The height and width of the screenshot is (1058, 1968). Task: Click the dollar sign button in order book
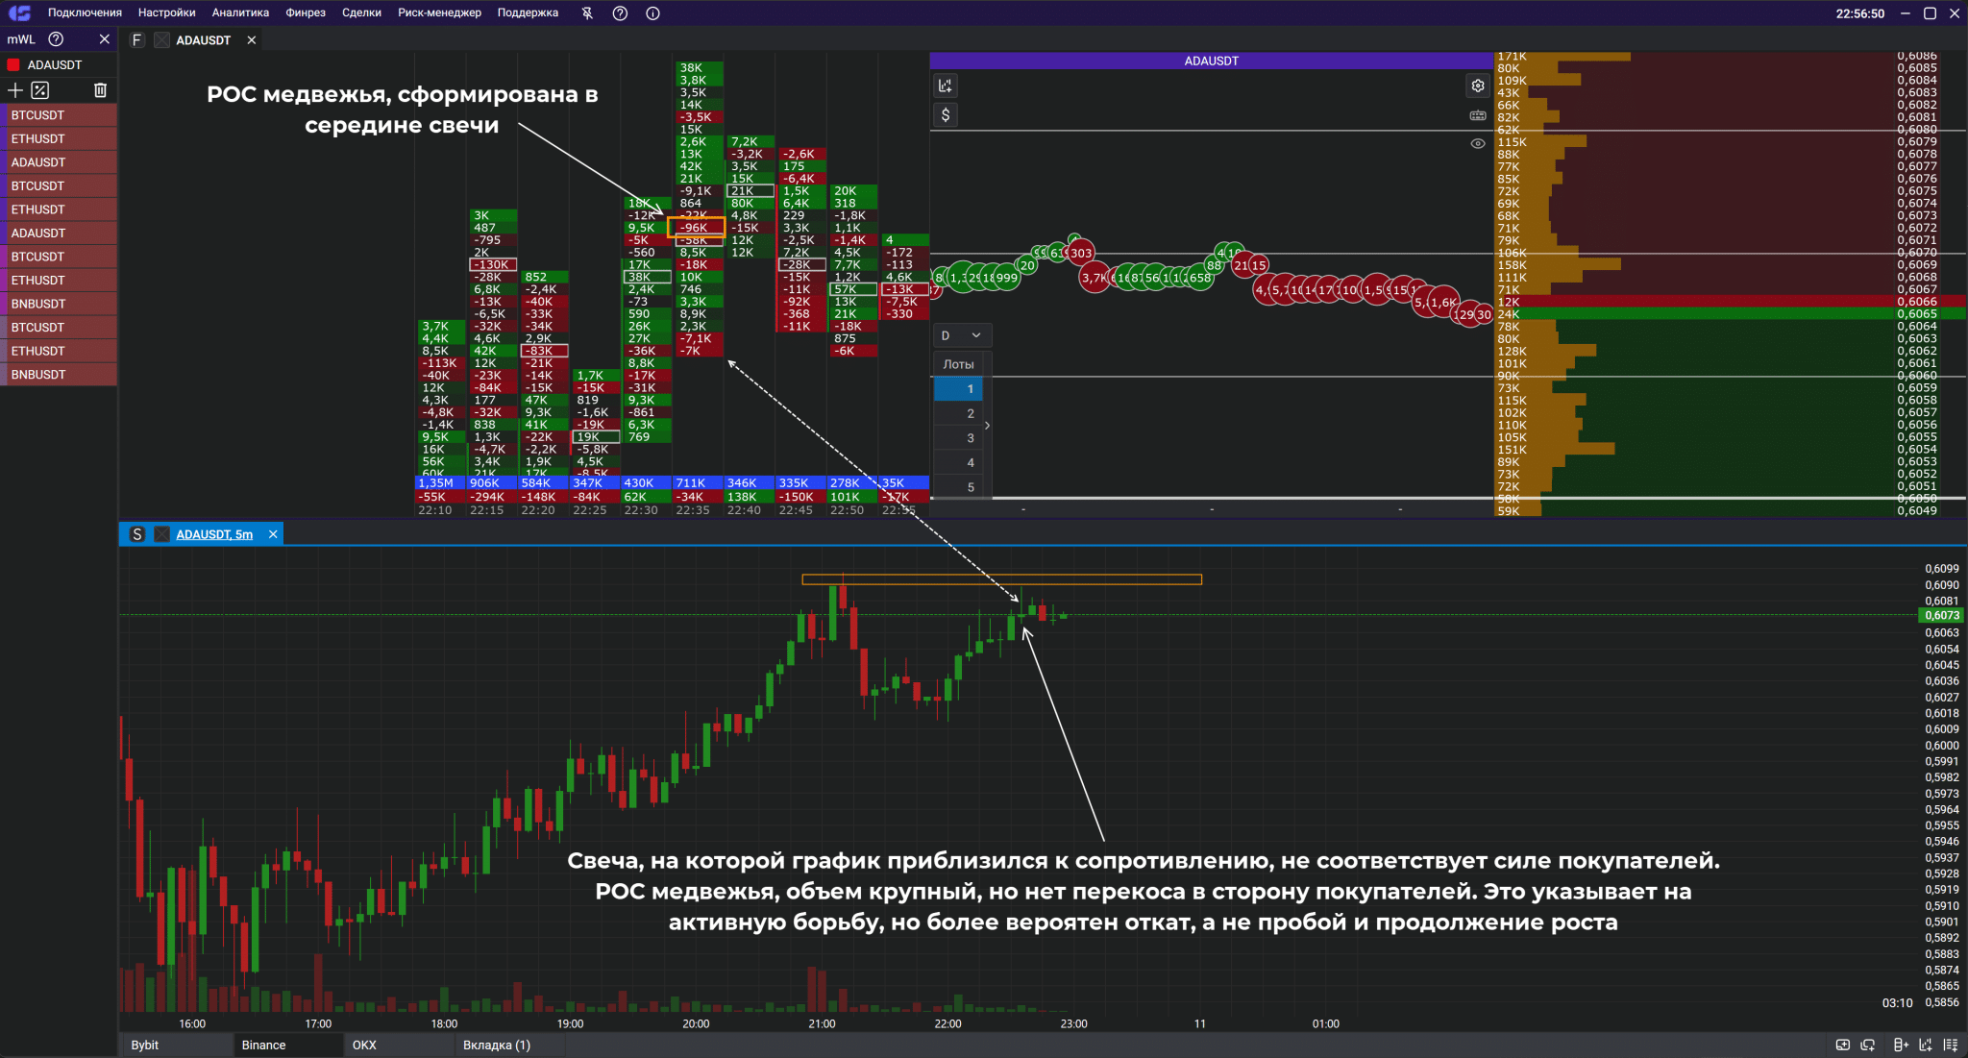(x=946, y=115)
